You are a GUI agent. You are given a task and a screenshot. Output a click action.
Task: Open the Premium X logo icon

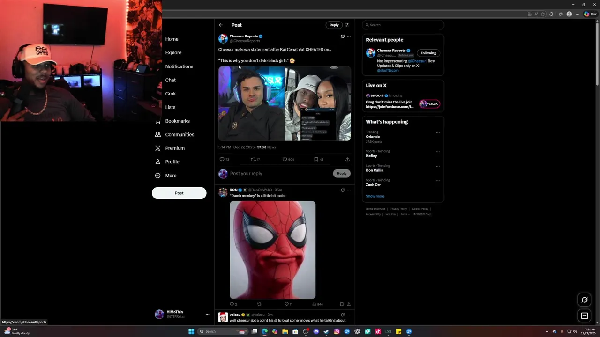click(x=157, y=148)
